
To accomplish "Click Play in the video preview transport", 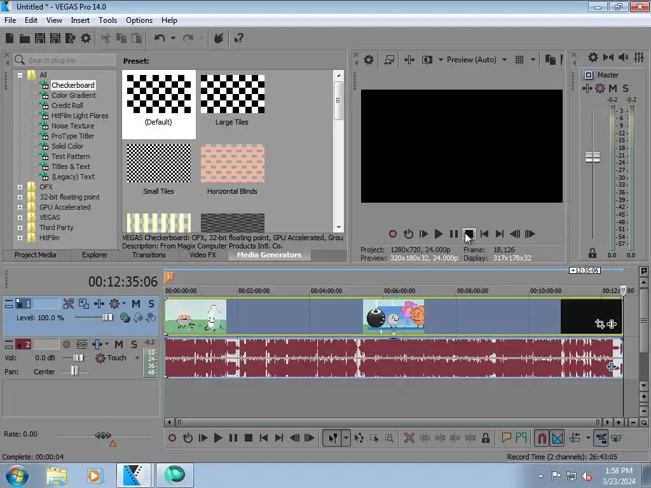I will click(x=438, y=234).
